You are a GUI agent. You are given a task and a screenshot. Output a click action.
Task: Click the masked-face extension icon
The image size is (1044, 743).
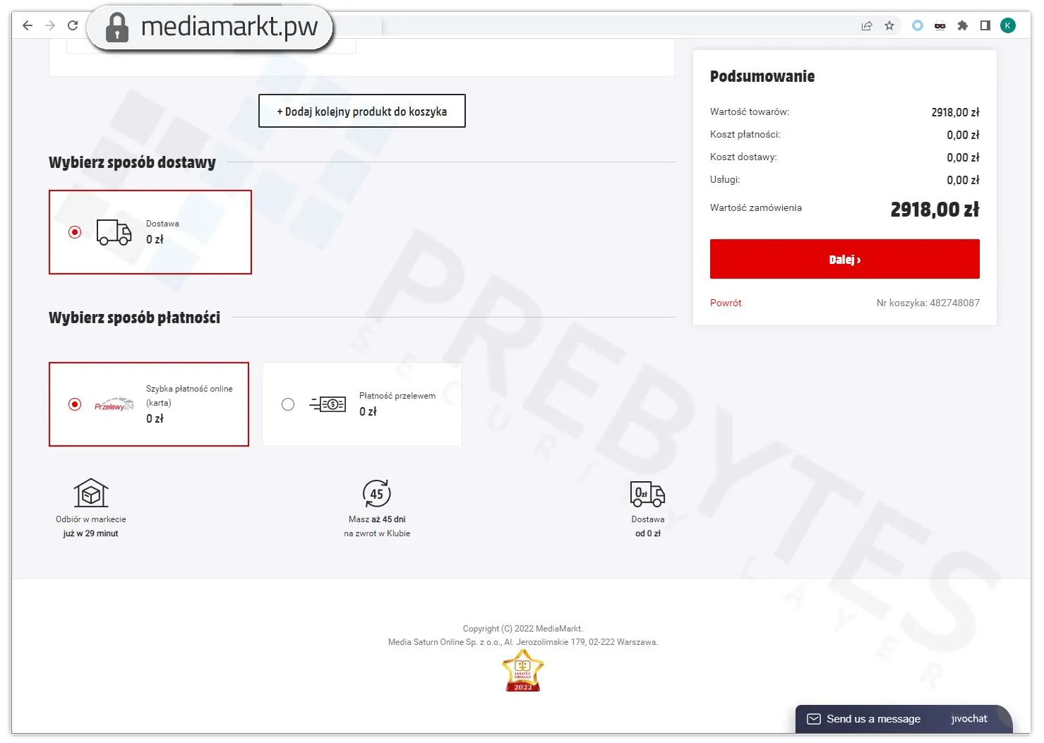[940, 25]
